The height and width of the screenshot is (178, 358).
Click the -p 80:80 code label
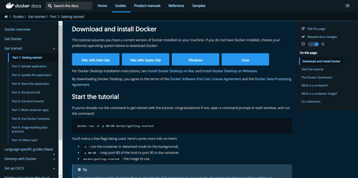(x=90, y=153)
